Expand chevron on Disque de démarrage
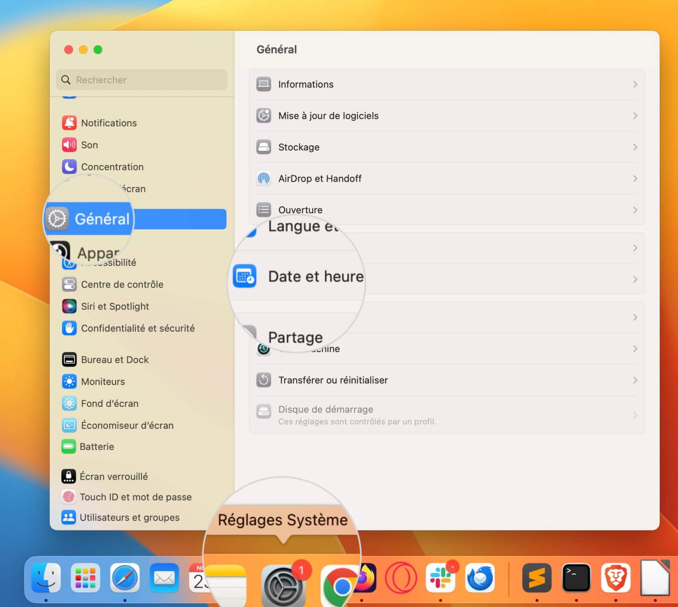 coord(635,415)
